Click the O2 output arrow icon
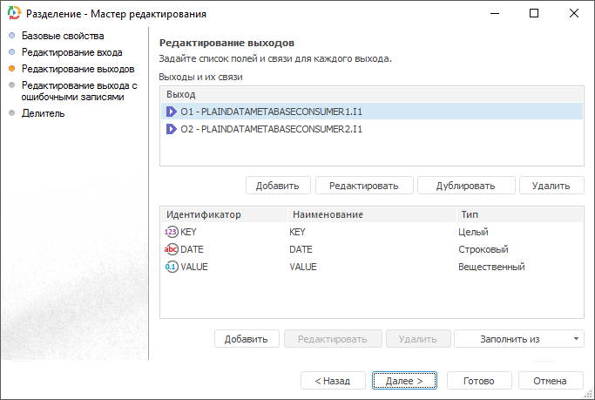Screen dimensions: 595x400 (172, 129)
